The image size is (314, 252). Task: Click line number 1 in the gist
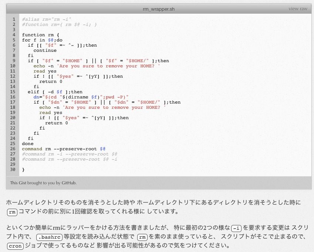pos(14,19)
